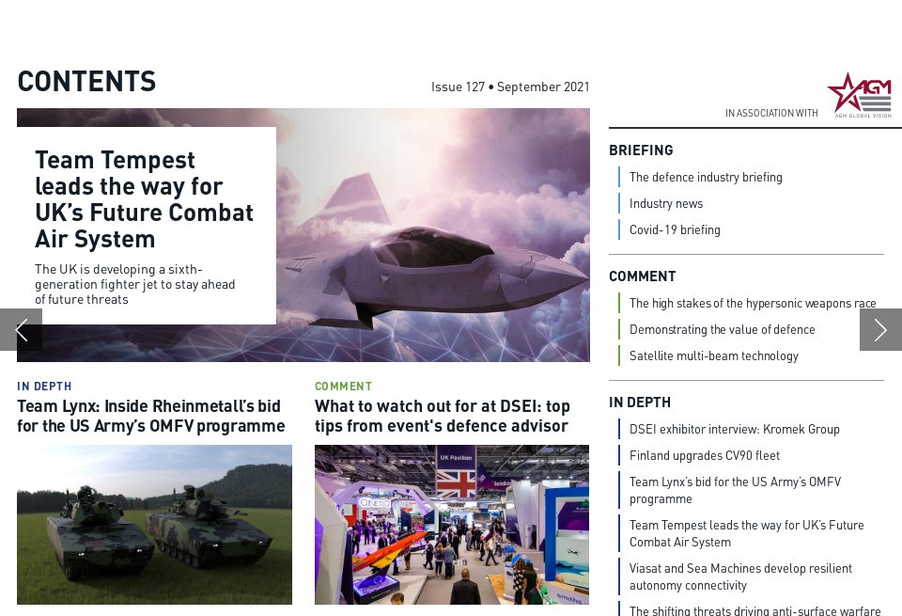The width and height of the screenshot is (902, 616).
Task: Click the green COMMENT article label
Action: pos(344,387)
